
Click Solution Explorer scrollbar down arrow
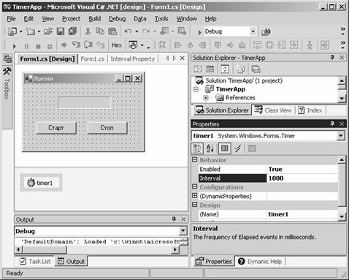coord(342,98)
